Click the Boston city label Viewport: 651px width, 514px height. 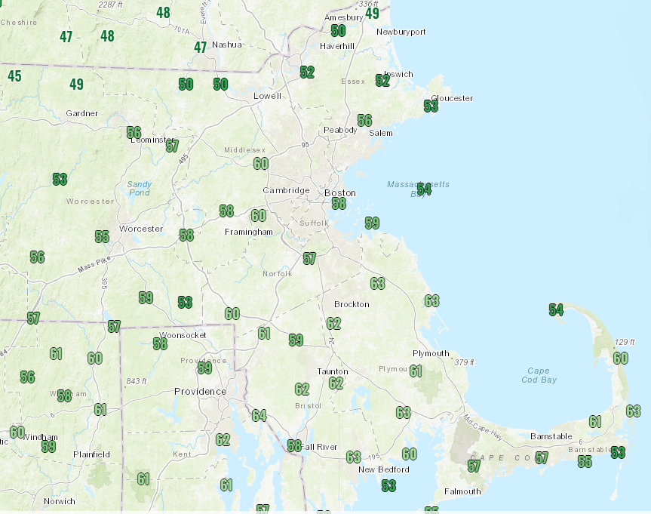(x=339, y=192)
